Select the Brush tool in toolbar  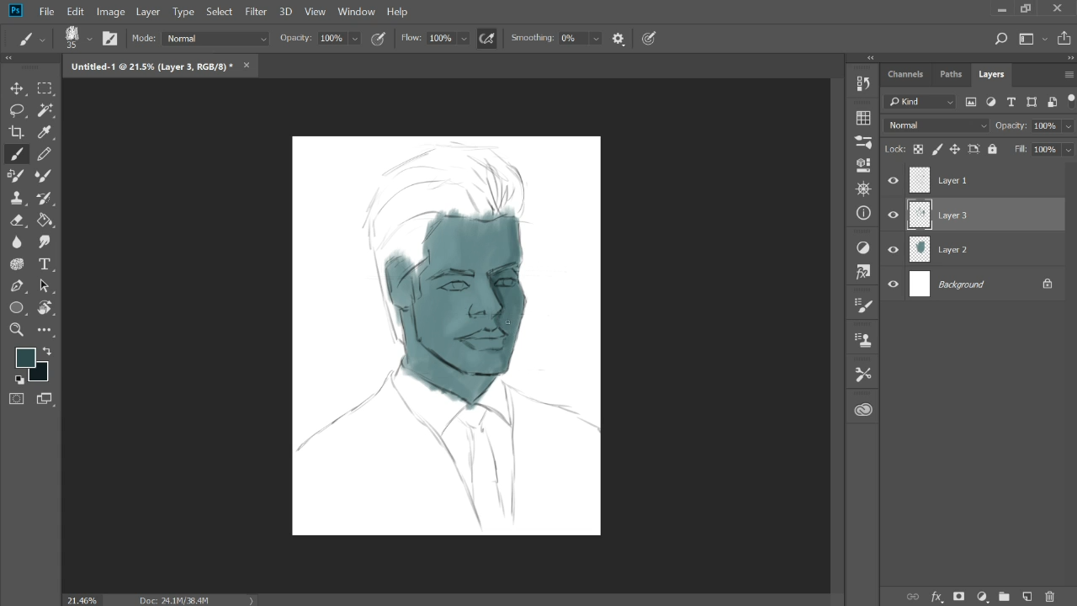pos(17,154)
